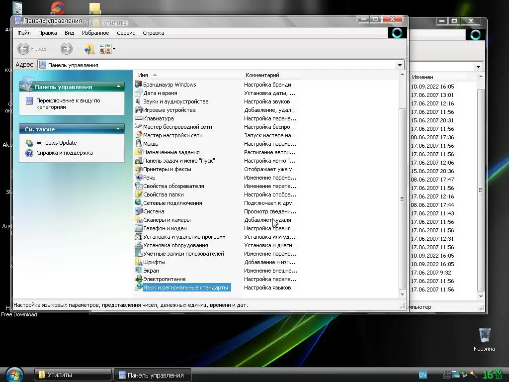Open Свойства папки icon

[x=138, y=194]
